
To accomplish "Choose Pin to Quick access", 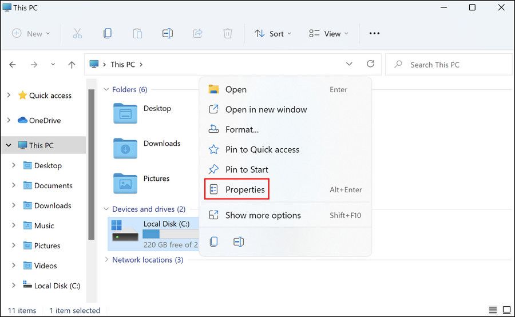I will 286,149.
